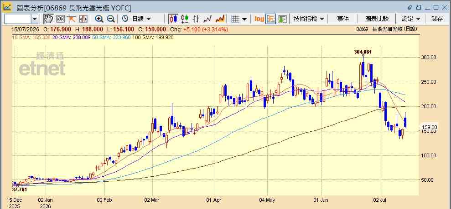The image size is (451, 209).
Task: Switch to candlestick chart type
Action: pyautogui.click(x=173, y=19)
